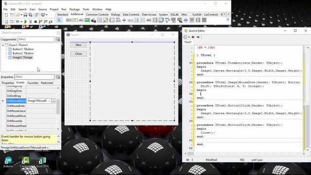
Task: Stop the program with the stop icon
Action: 35,21
